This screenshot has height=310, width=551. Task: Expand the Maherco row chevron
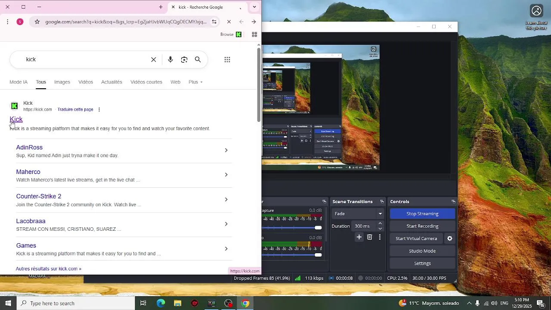click(x=226, y=175)
